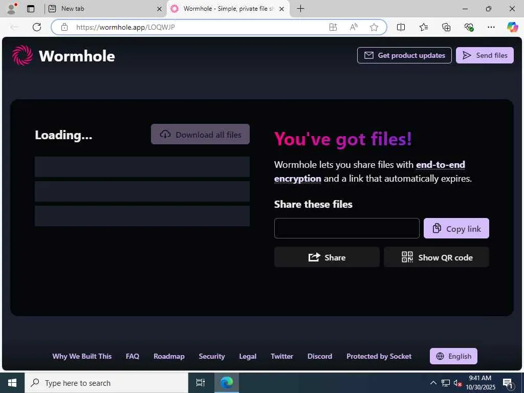Open the FAQ footer link
This screenshot has height=393, width=524.
[133, 356]
